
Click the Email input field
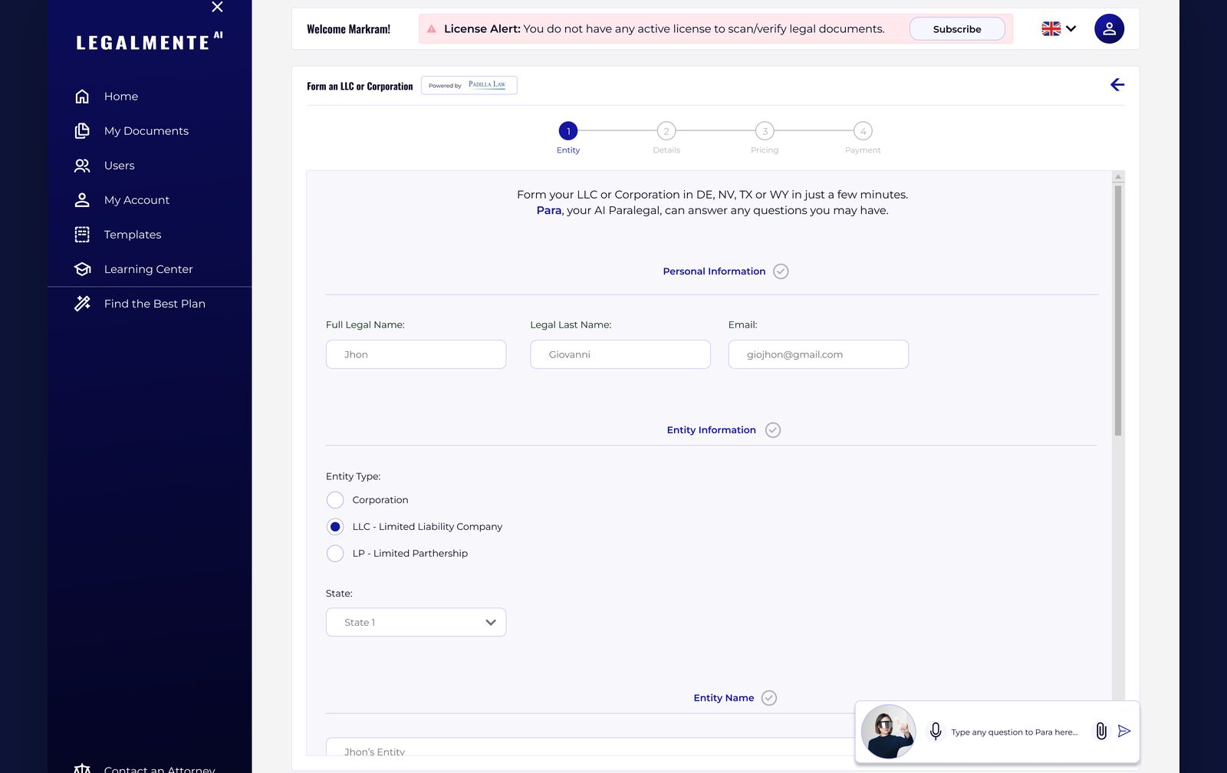[x=818, y=354]
